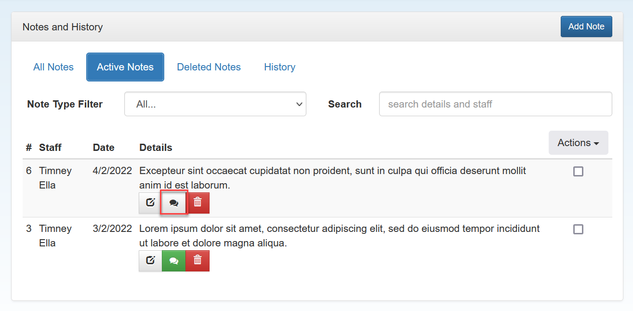The image size is (633, 311).
Task: Expand the Actions dropdown menu
Action: click(x=578, y=142)
